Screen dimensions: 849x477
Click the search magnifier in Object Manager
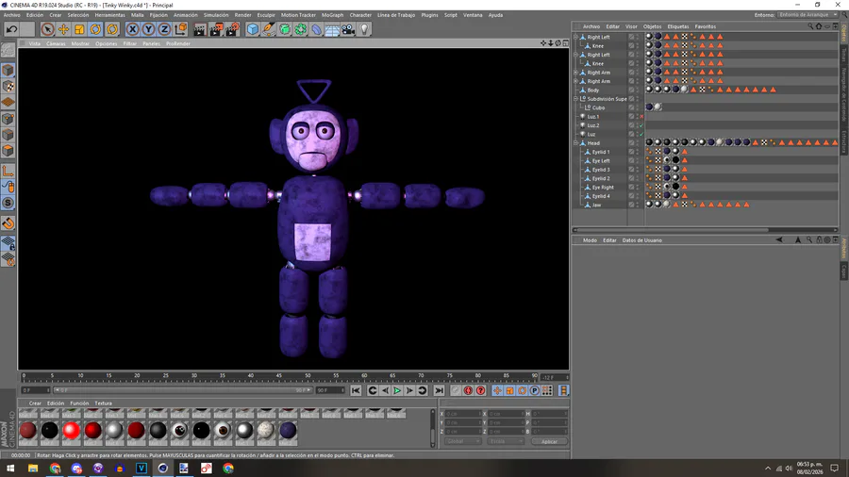(810, 26)
